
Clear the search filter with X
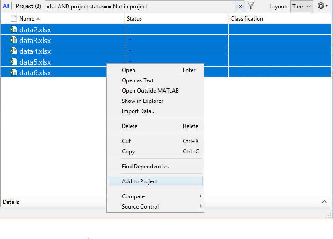pyautogui.click(x=240, y=7)
